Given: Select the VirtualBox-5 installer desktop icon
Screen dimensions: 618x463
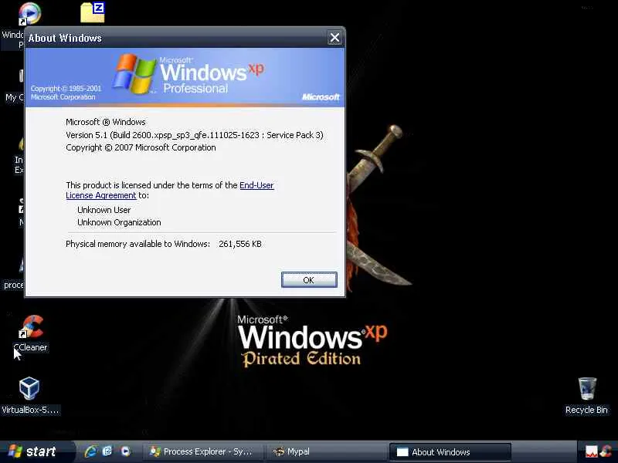Looking at the screenshot, I should pyautogui.click(x=30, y=395).
